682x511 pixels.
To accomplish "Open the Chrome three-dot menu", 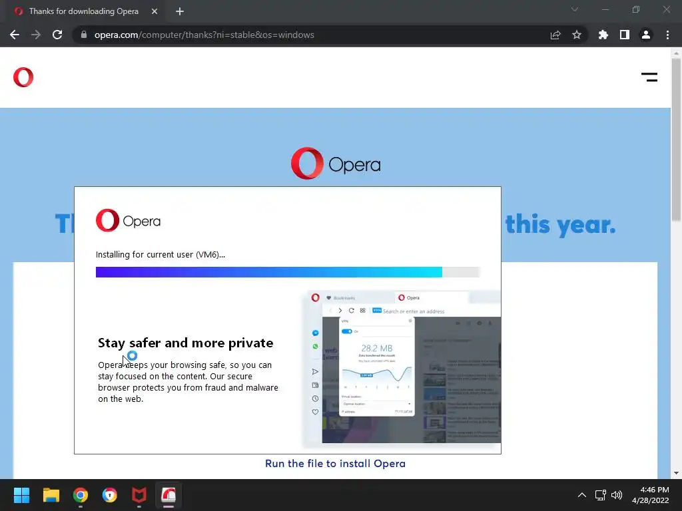I will pos(667,35).
